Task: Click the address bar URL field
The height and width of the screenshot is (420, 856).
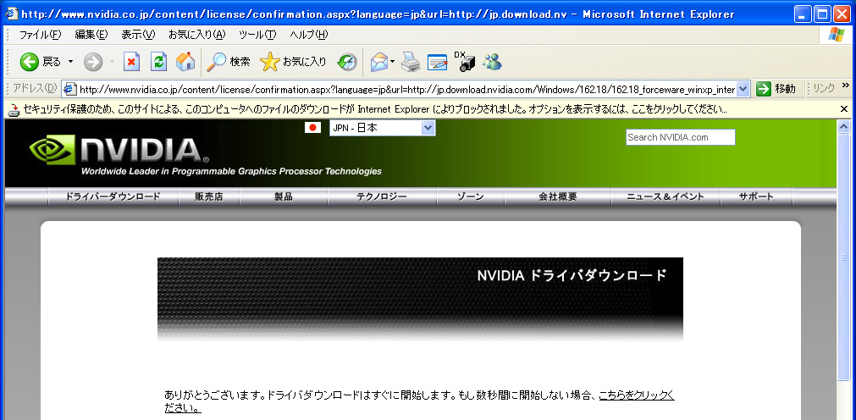Action: click(406, 89)
